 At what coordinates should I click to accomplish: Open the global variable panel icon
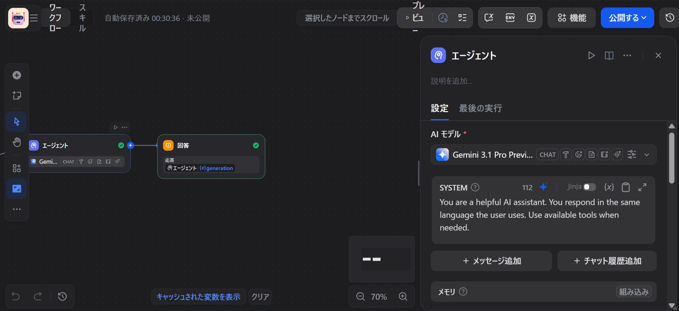click(x=531, y=18)
